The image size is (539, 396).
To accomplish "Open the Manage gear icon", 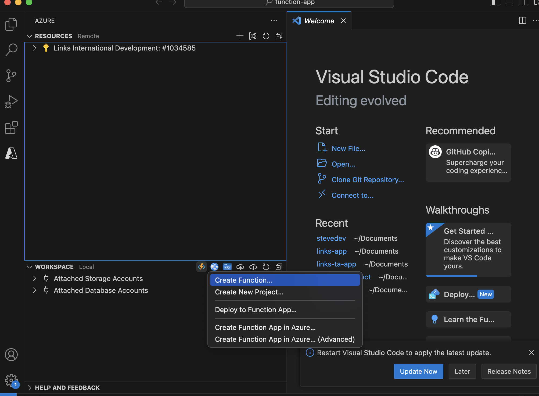I will coord(11,380).
